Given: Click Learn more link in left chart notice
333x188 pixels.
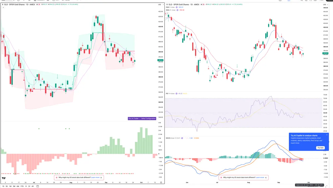Looking at the screenshot, I should tap(95, 177).
